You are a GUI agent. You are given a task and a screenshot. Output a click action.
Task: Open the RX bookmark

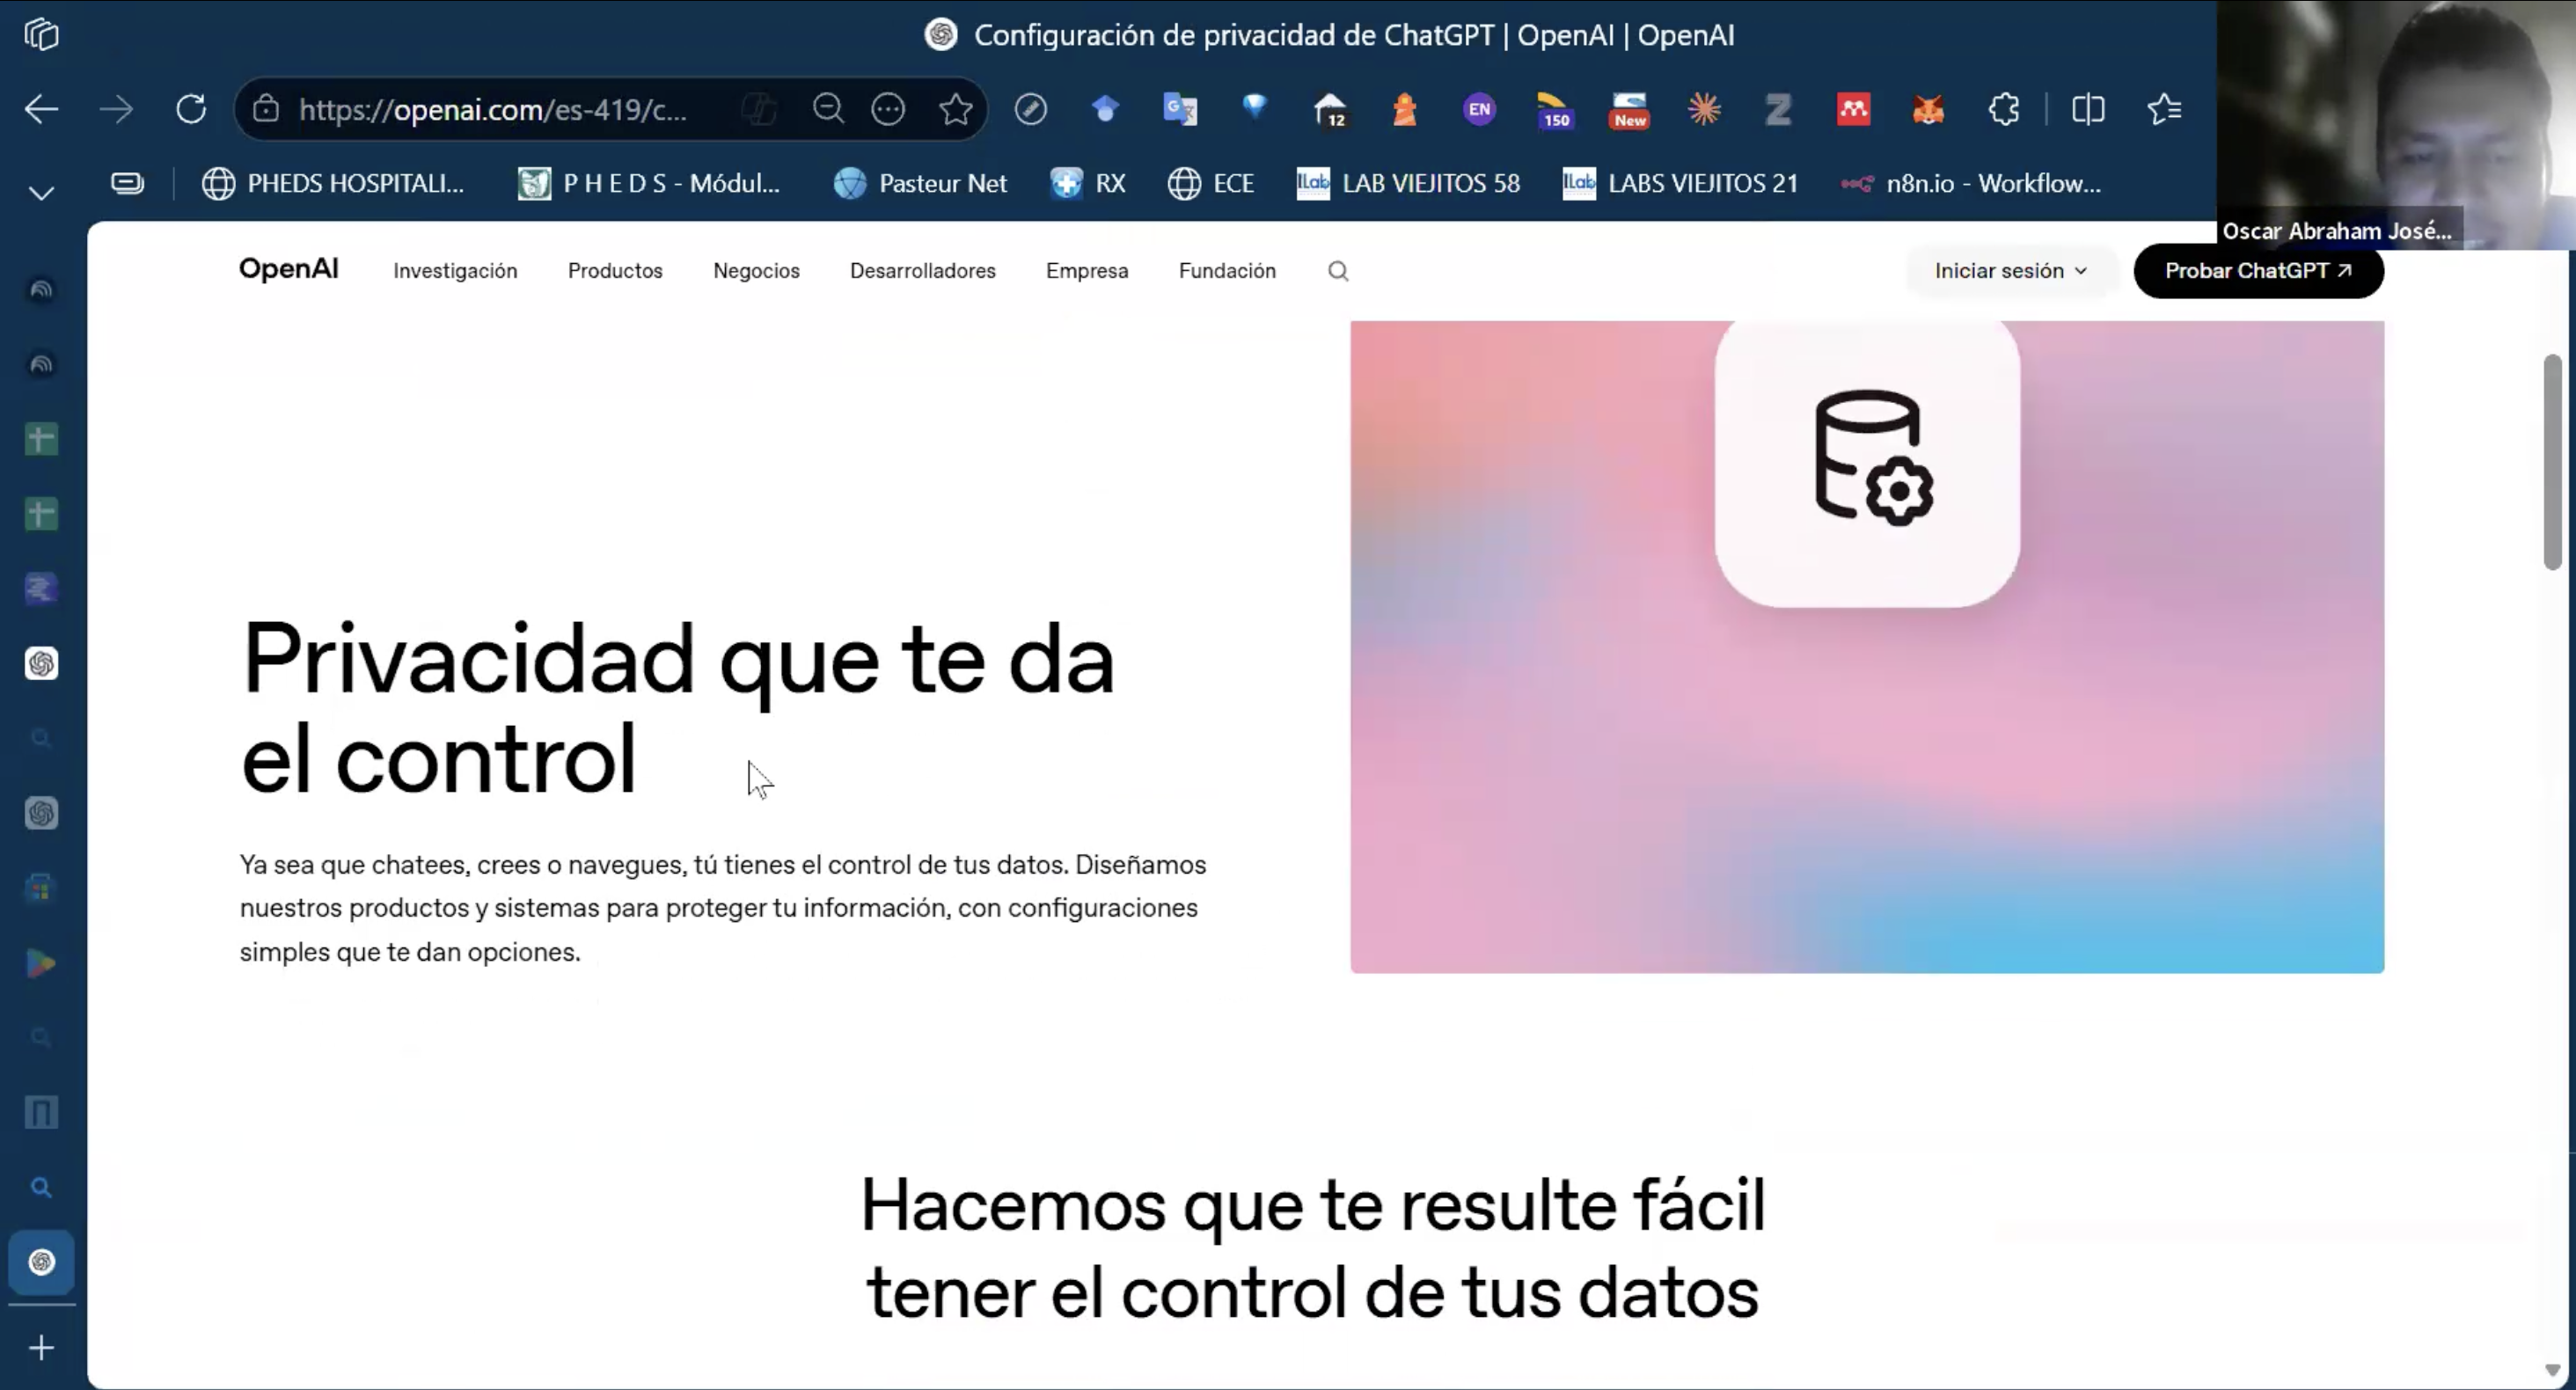[x=1087, y=183]
